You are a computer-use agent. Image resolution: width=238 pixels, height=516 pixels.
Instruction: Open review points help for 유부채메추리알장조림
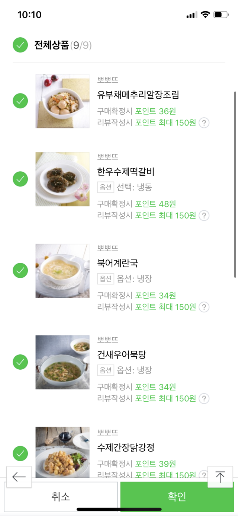coord(204,123)
